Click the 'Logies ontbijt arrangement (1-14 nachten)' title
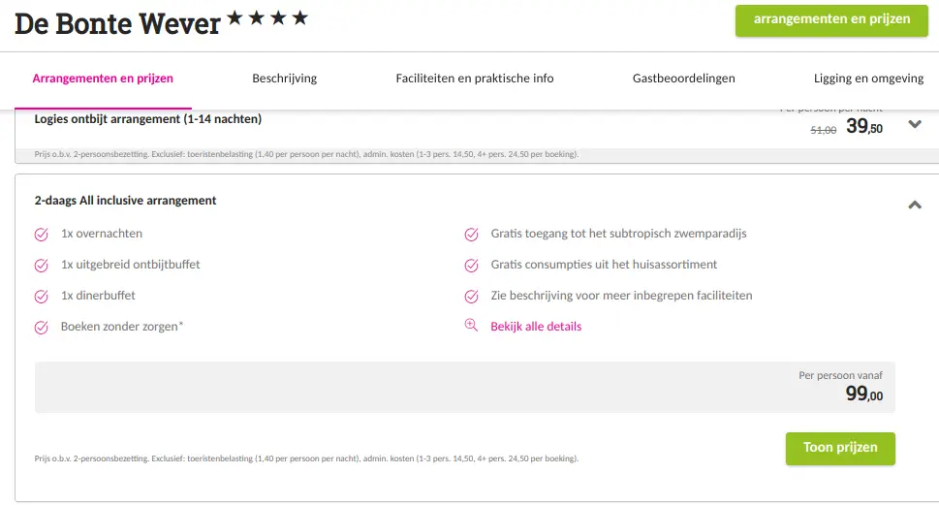 148,119
